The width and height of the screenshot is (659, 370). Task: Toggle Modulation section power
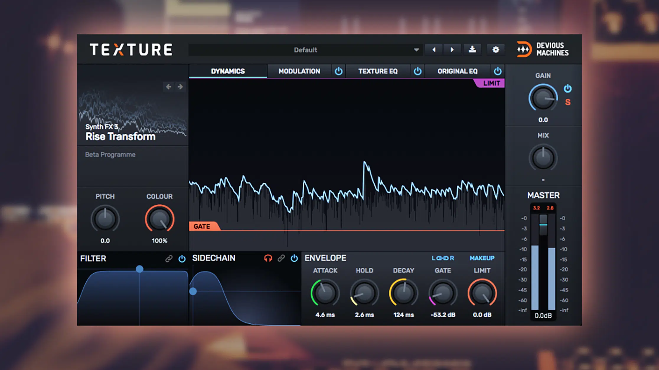click(339, 71)
